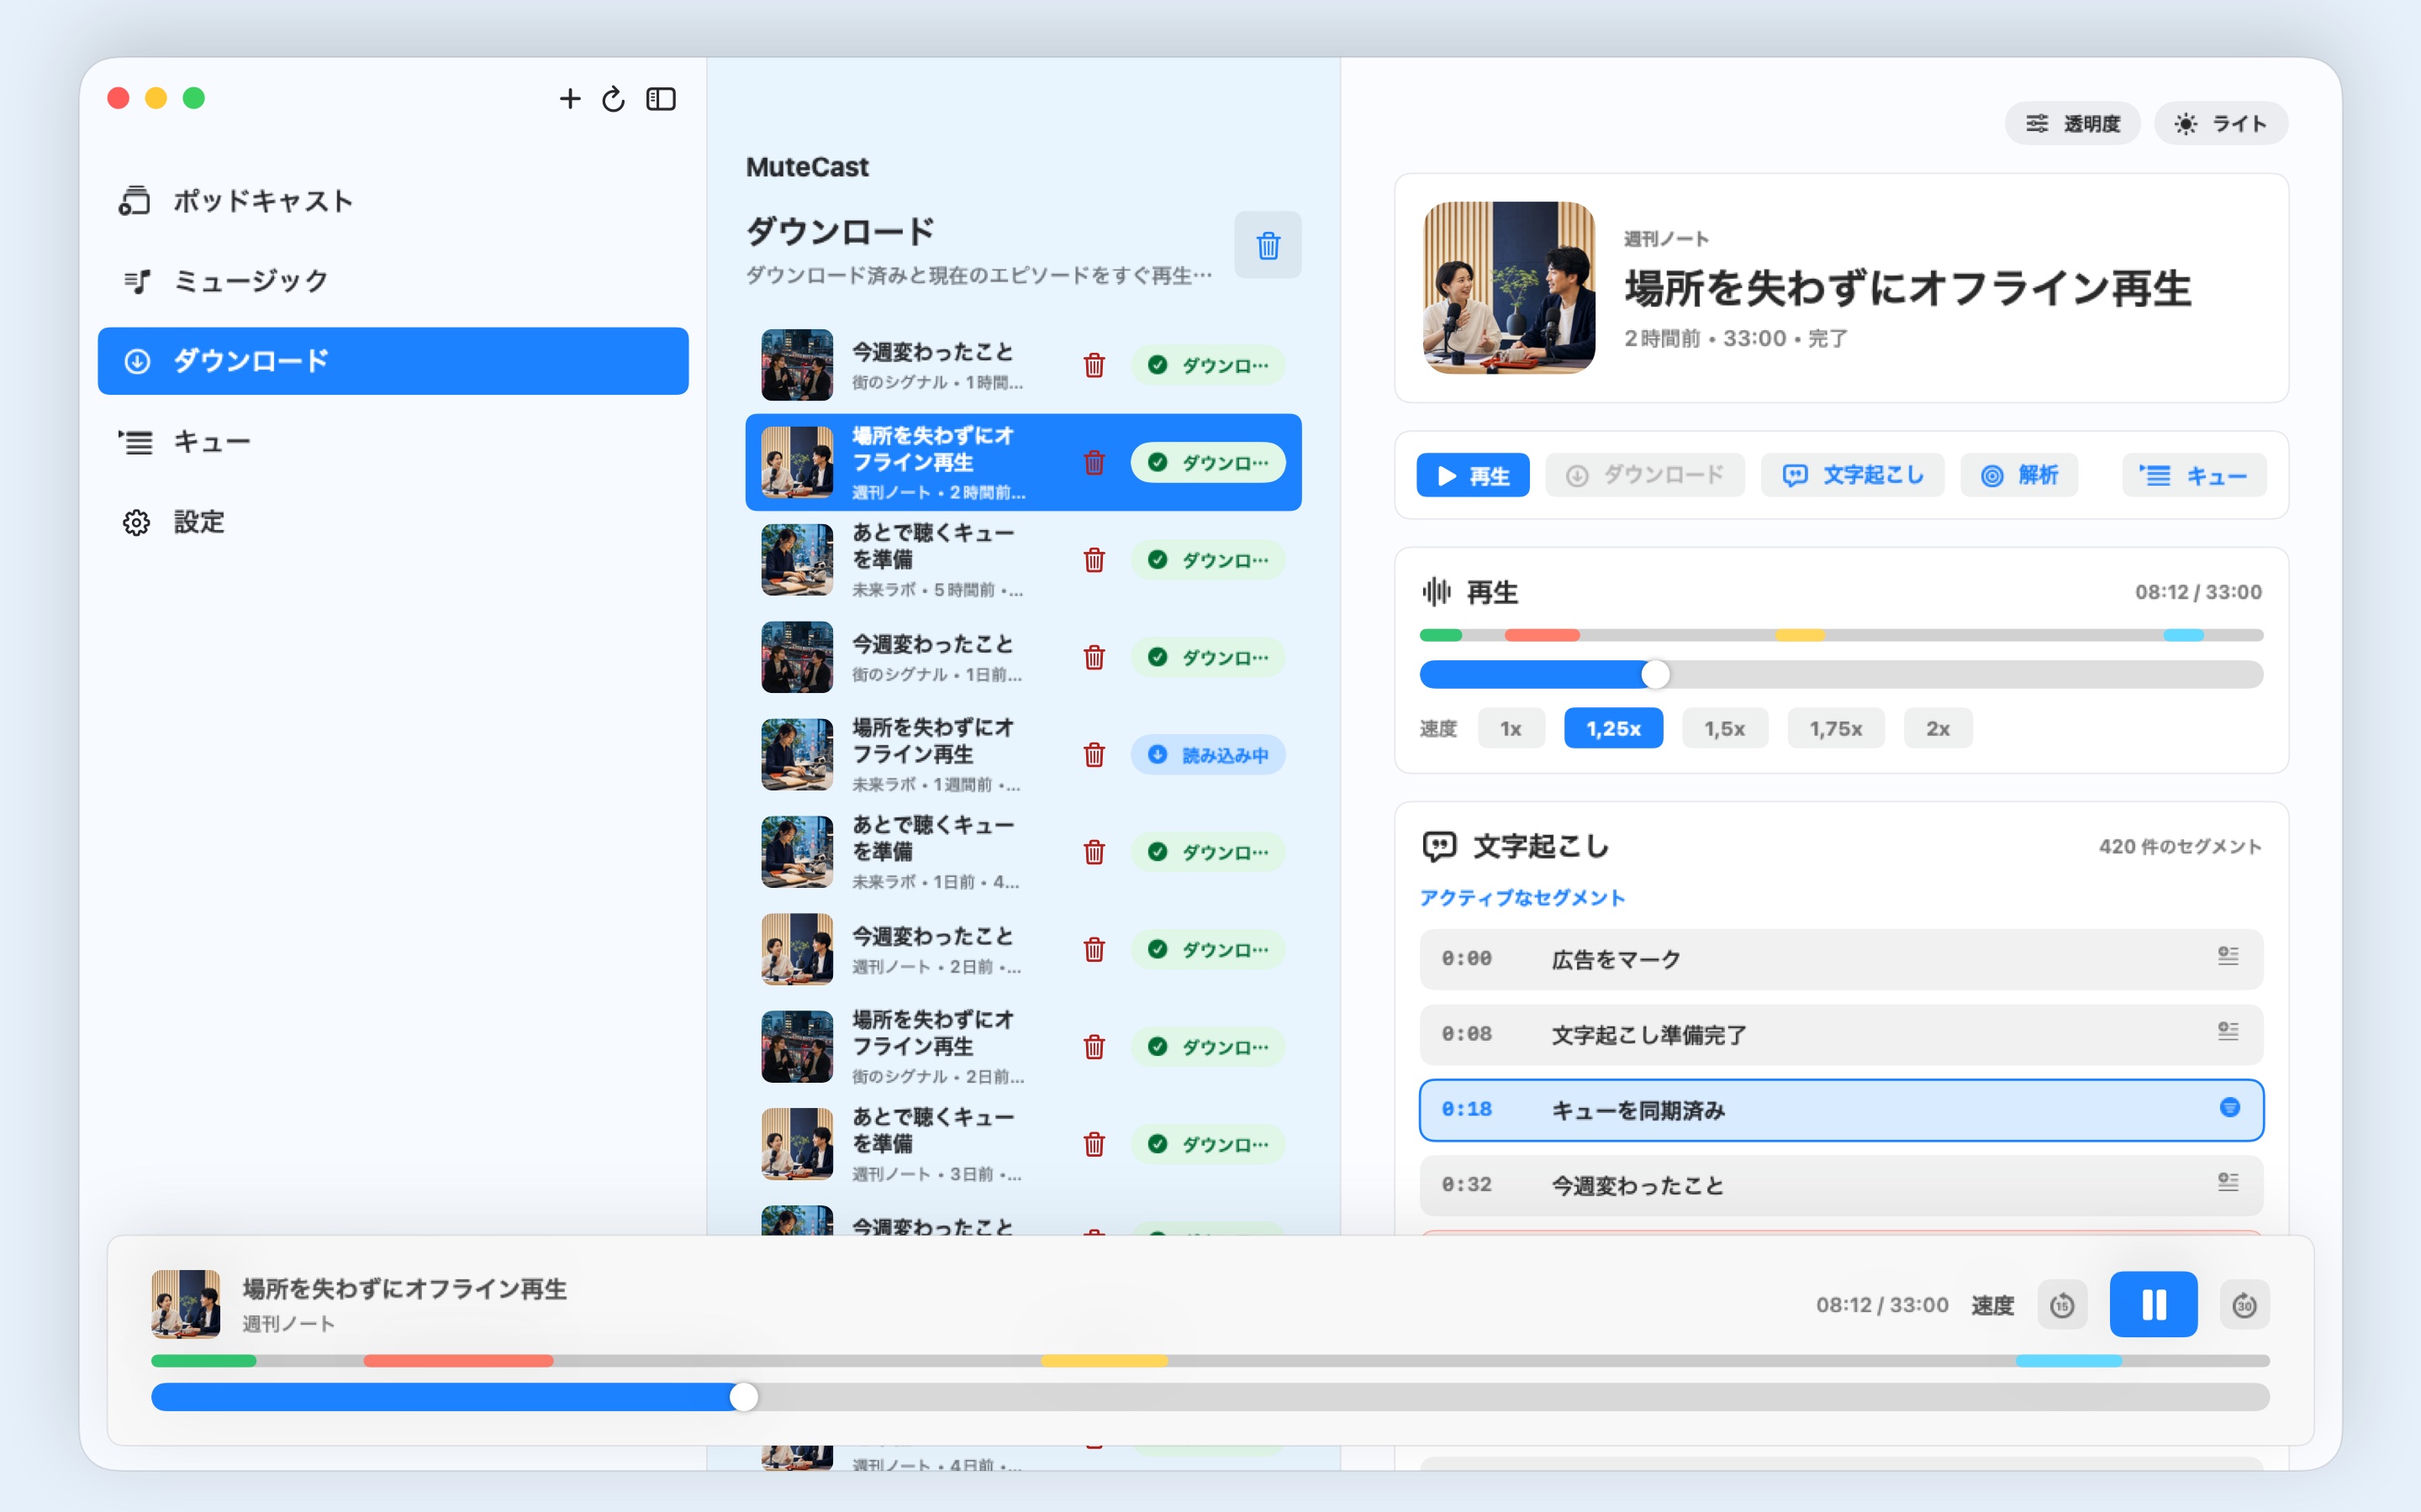2421x1512 pixels.
Task: Click the segment icon on the 文字起こし準備完了 row
Action: click(2228, 1032)
